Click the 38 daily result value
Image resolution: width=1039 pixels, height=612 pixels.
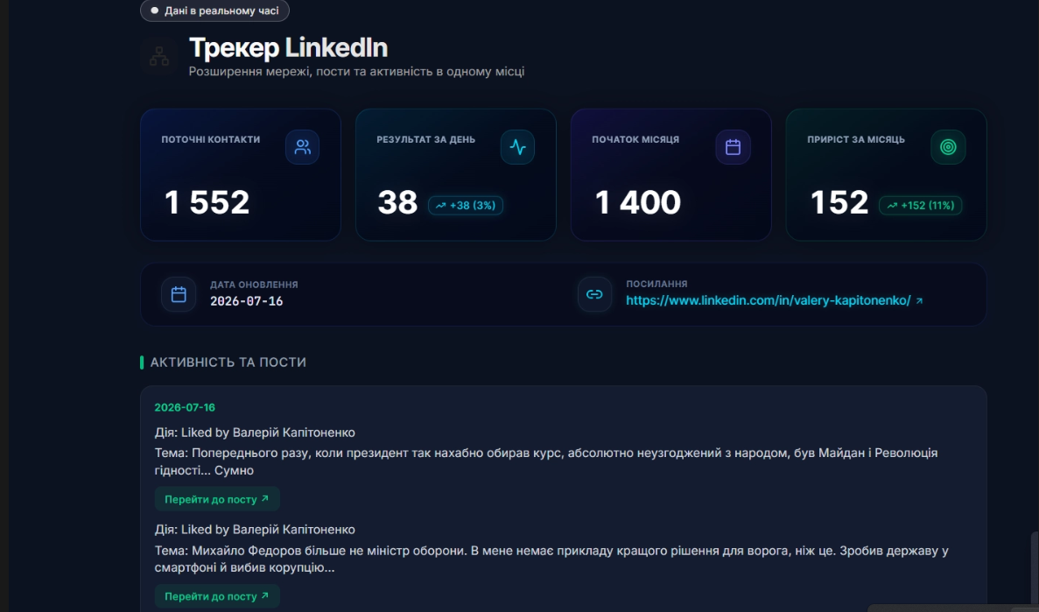[397, 202]
